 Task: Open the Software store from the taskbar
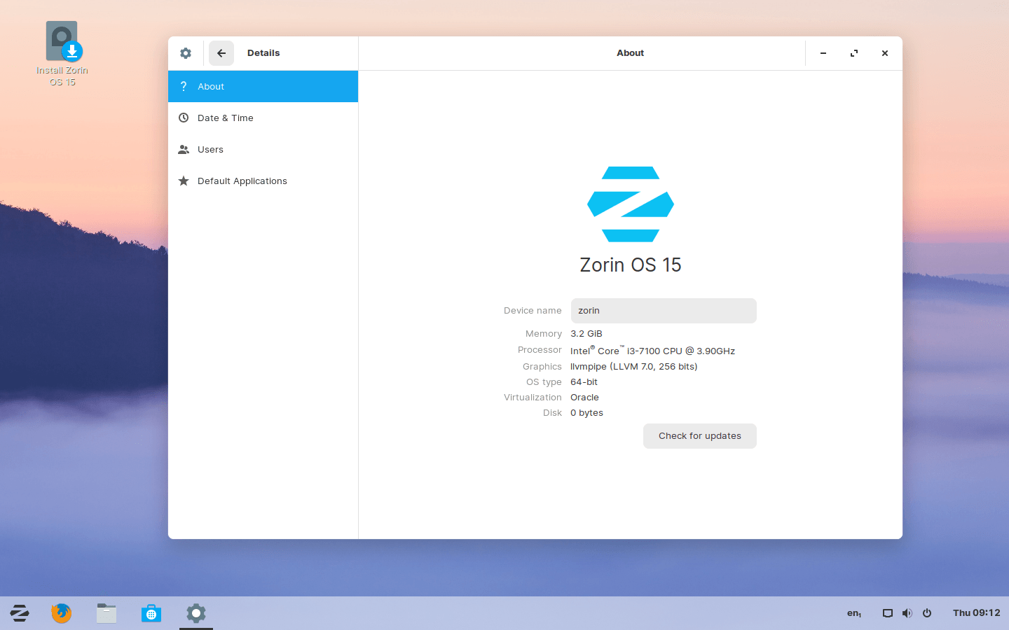[151, 613]
